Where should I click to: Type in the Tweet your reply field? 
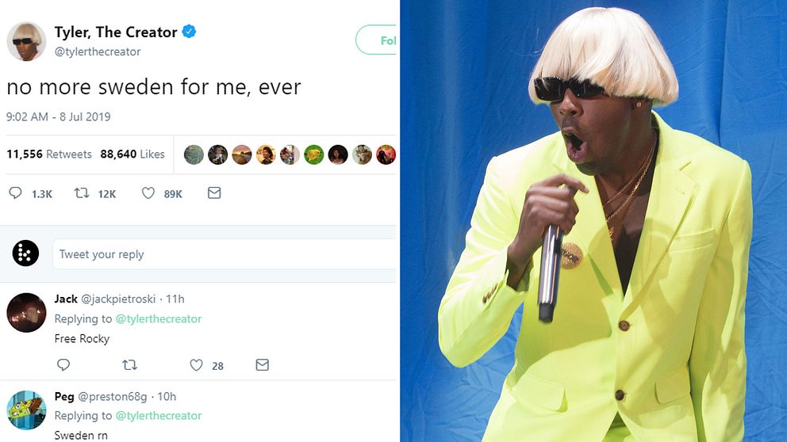point(222,254)
